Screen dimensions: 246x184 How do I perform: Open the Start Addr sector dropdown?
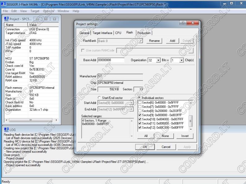pos(132,103)
